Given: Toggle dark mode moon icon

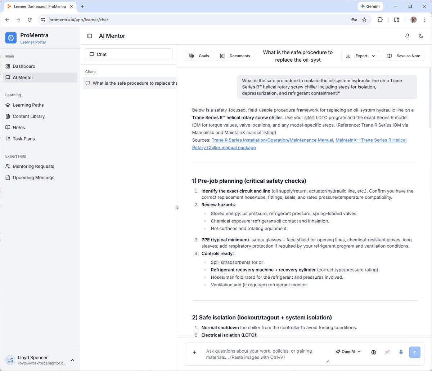Looking at the screenshot, I should [421, 36].
